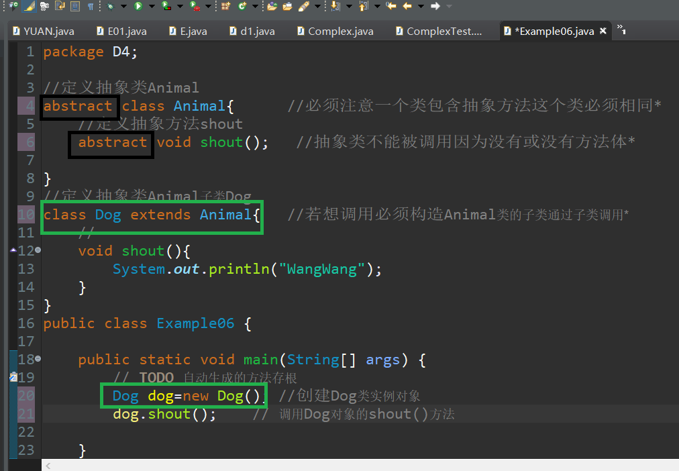Click "extends" keyword on line 10
This screenshot has height=471, width=679.
[160, 215]
